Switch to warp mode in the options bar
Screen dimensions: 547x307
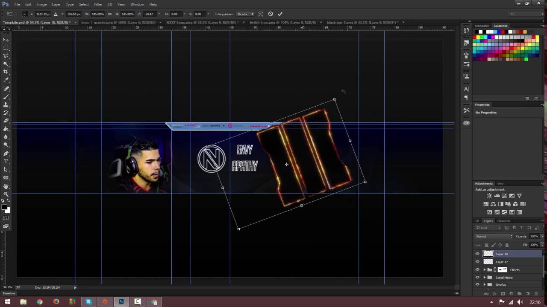[261, 14]
